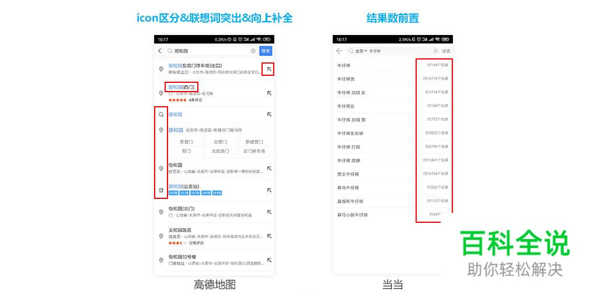Click the location pin beside 义和园饭店
607x301 pixels.
[x=161, y=236]
